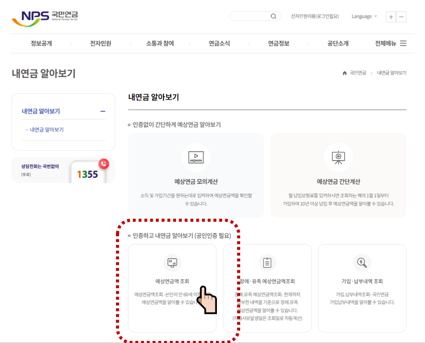Screen dimensions: 425x343
Task: Select the 연금정보 menu item
Action: (277, 44)
